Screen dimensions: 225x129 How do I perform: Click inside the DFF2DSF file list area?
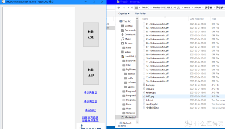pyautogui.click(x=39, y=68)
